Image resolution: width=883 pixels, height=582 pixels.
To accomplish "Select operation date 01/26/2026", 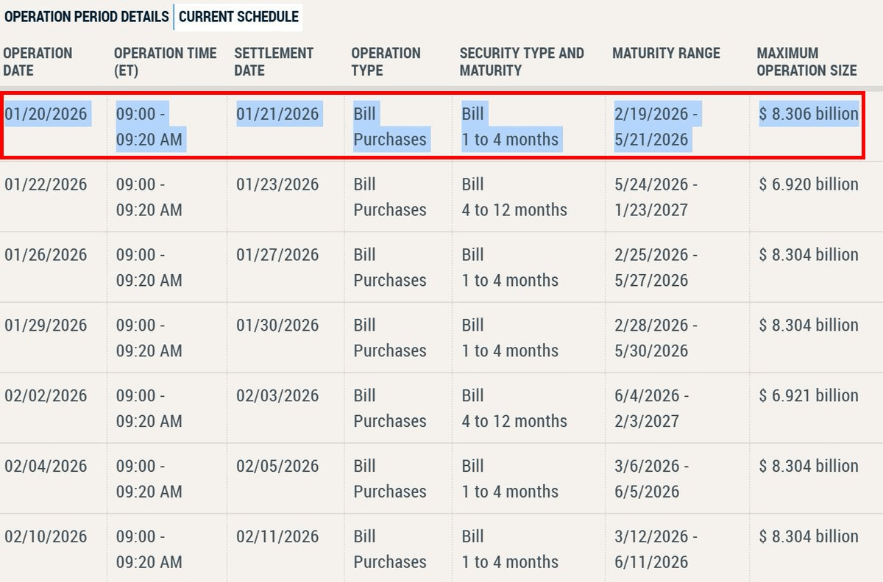I will coord(46,255).
